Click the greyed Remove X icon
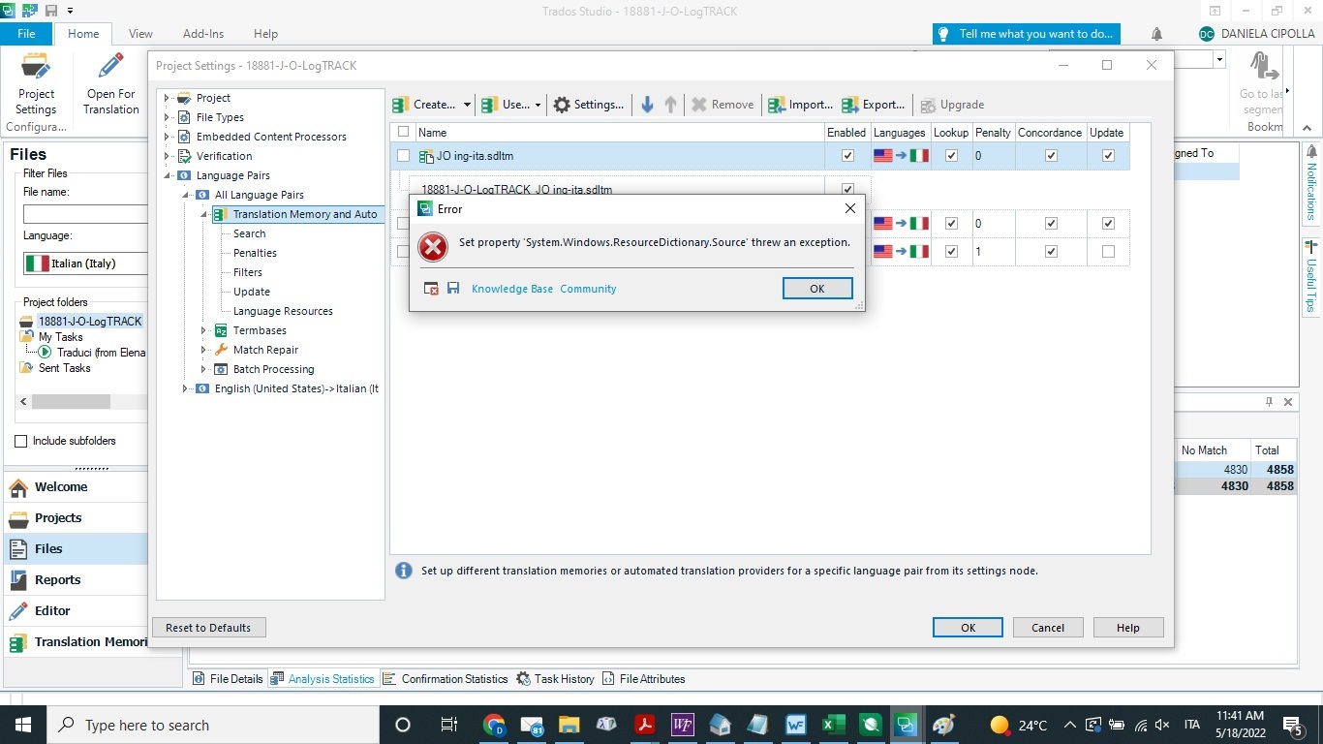The height and width of the screenshot is (744, 1323). coord(699,105)
